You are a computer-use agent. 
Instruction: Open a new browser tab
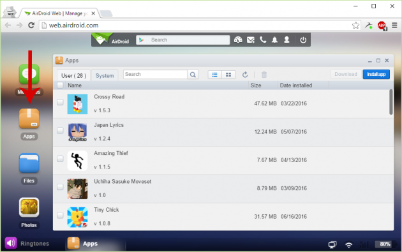click(x=106, y=13)
